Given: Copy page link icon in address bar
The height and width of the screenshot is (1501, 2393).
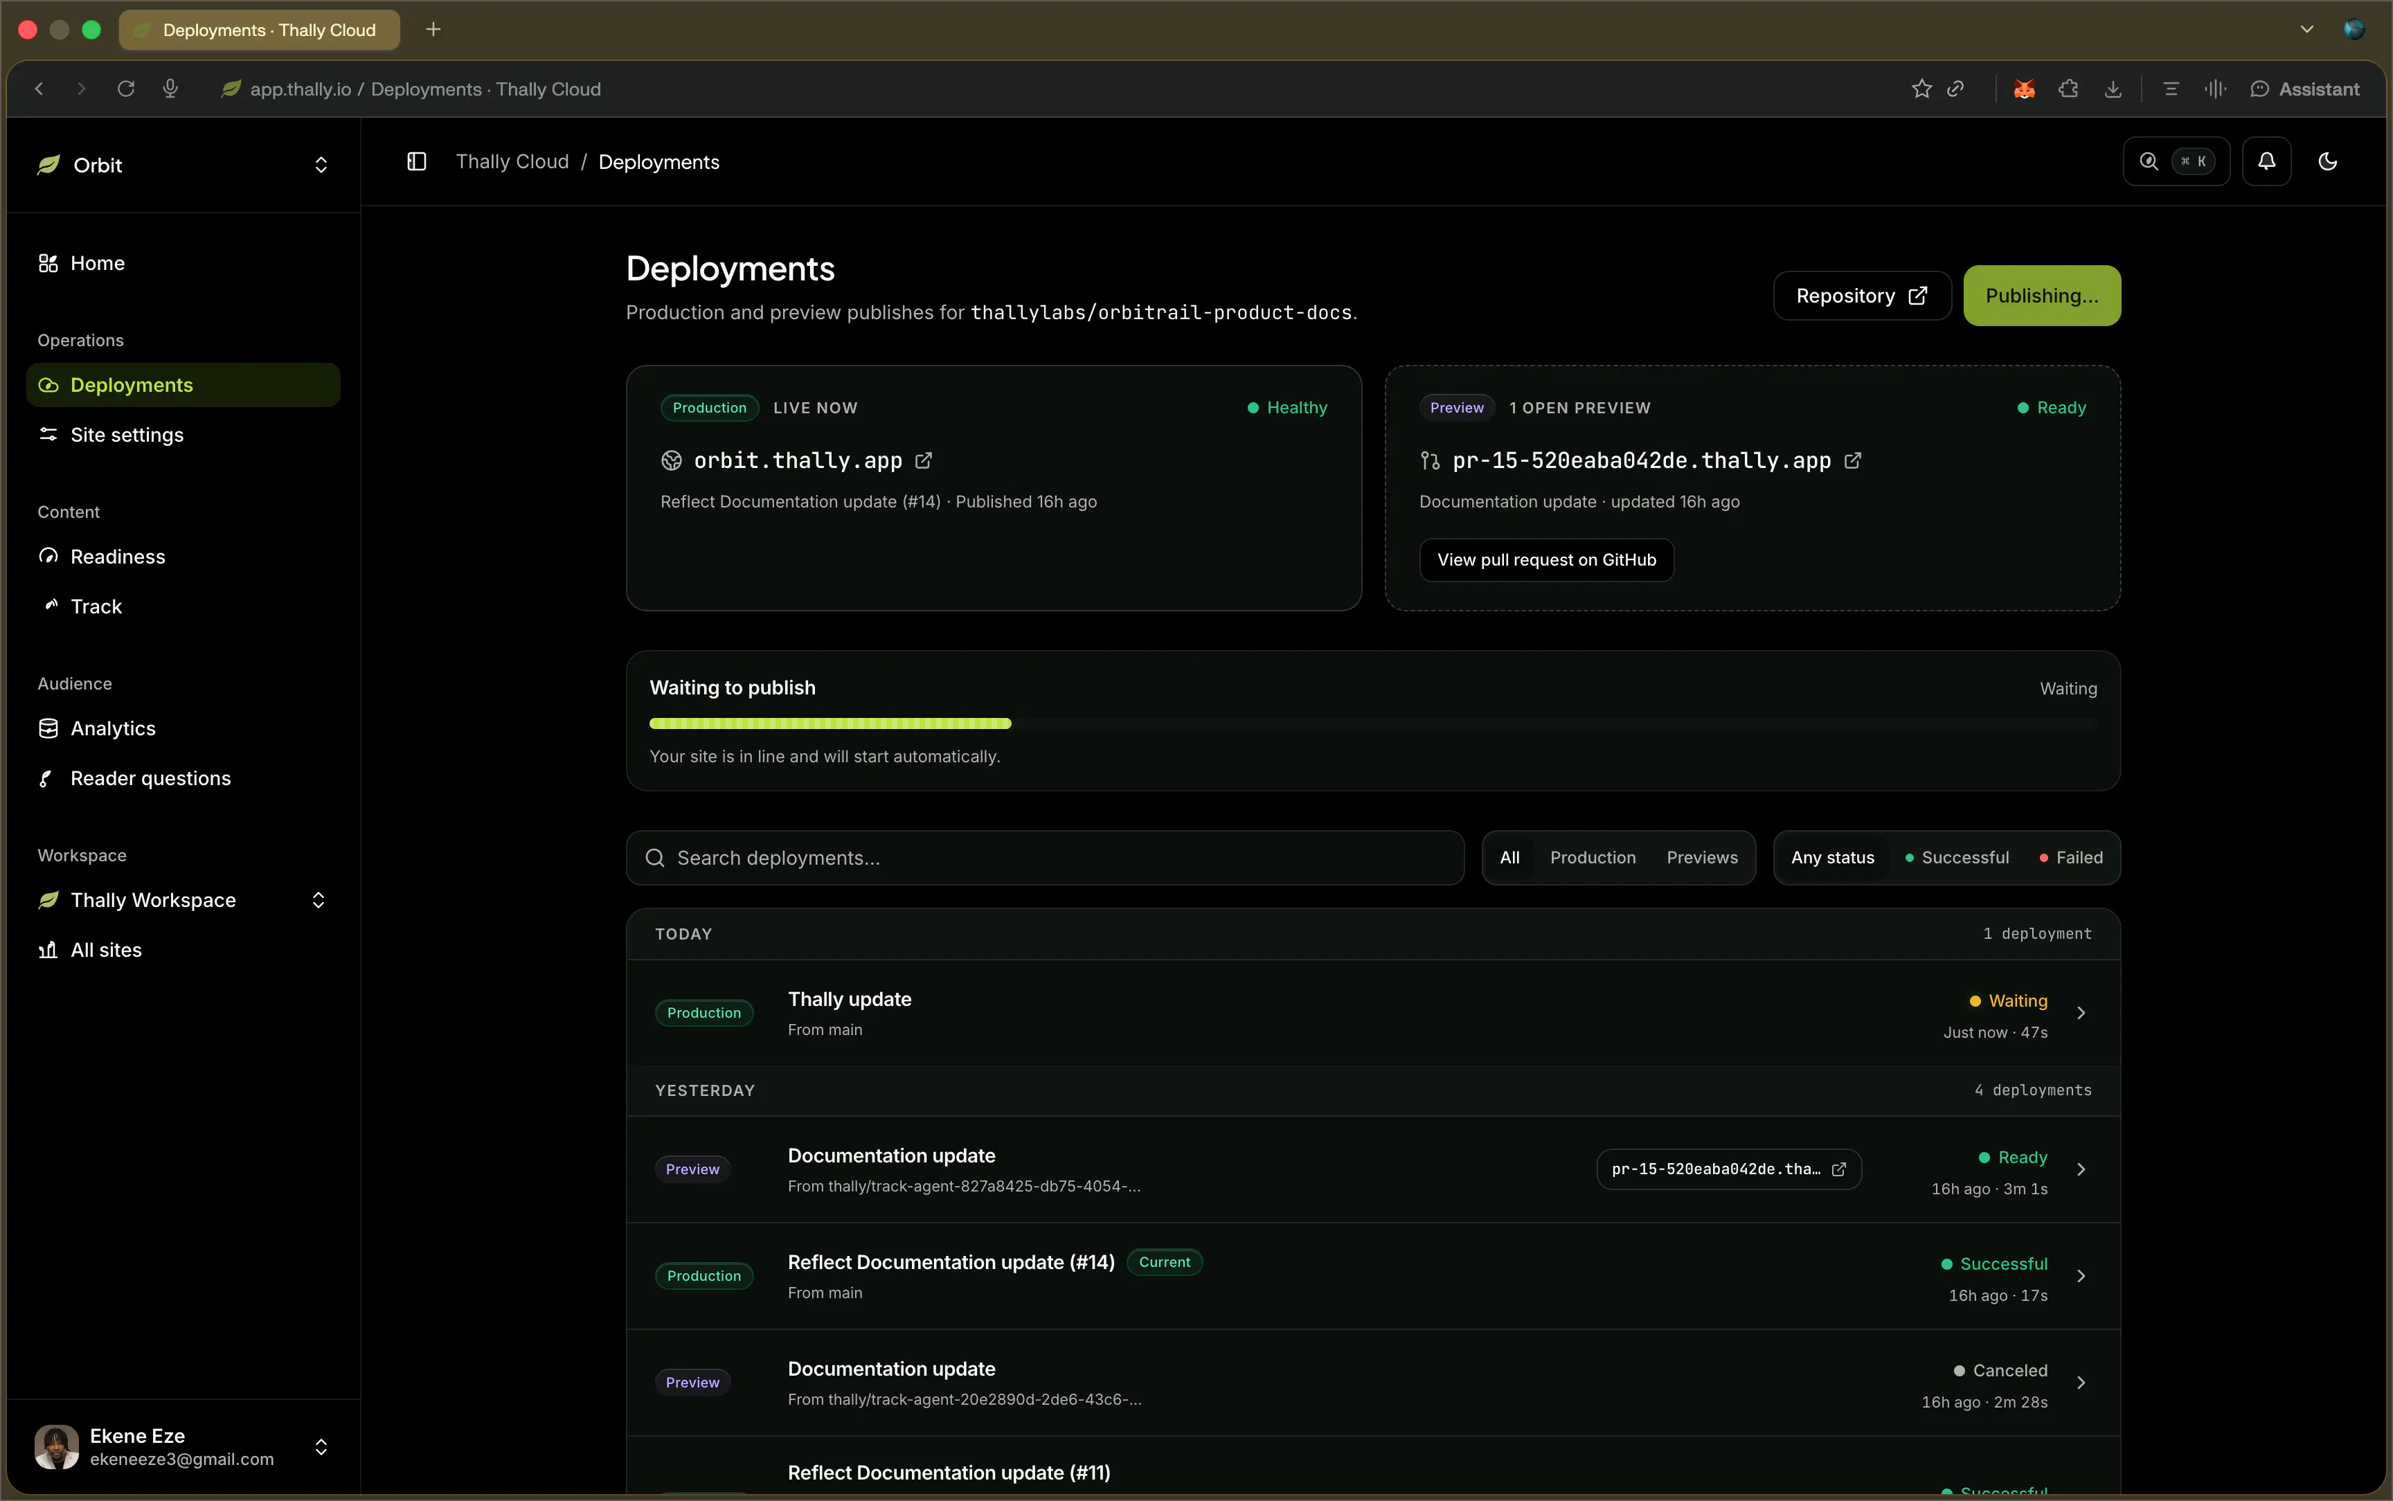Looking at the screenshot, I should click(1955, 89).
